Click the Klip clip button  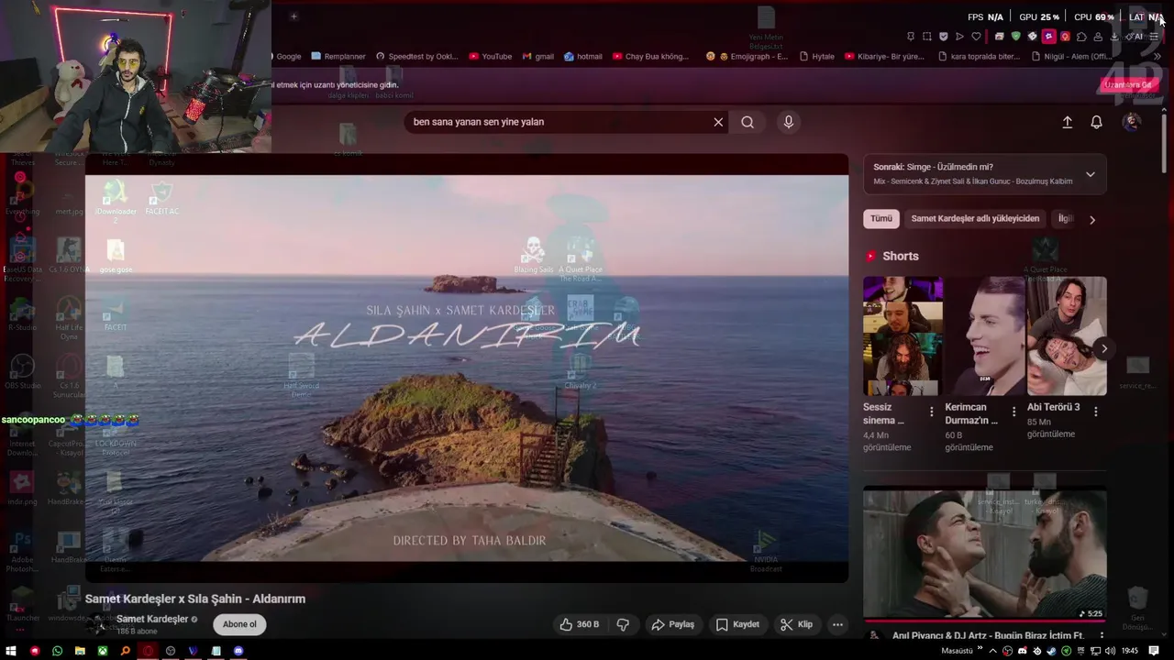tap(796, 624)
